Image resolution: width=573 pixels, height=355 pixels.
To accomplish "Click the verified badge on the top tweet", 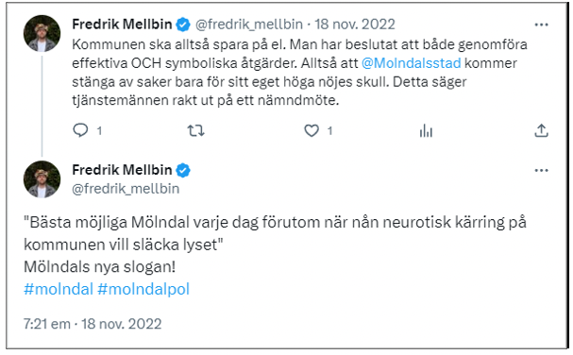I will pos(183,25).
